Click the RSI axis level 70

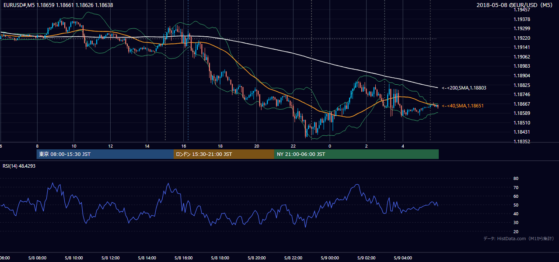pyautogui.click(x=516, y=187)
